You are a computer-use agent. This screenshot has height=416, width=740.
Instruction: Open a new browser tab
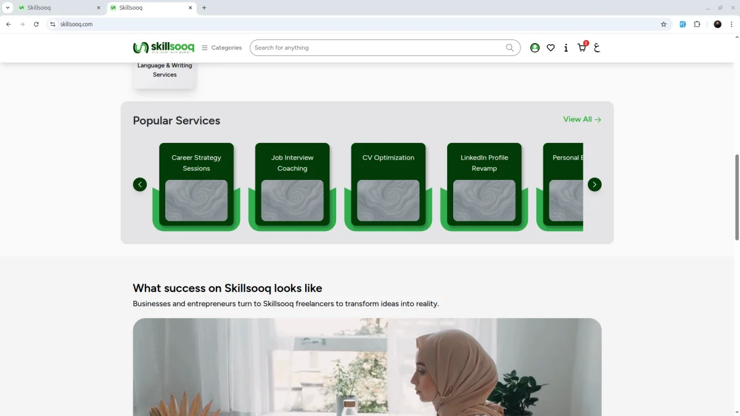[x=204, y=8]
